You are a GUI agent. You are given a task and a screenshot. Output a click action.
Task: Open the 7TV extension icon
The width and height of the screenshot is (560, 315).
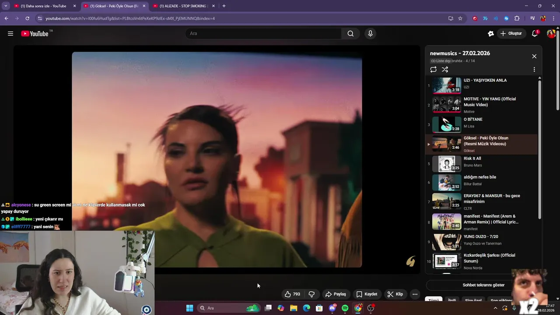(485, 18)
